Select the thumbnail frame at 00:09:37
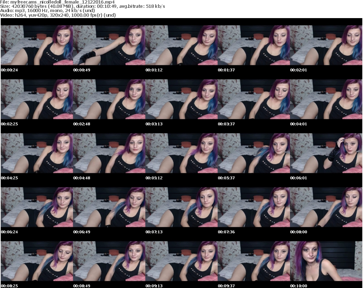Viewport: 363px width, 288px height. (x=254, y=261)
